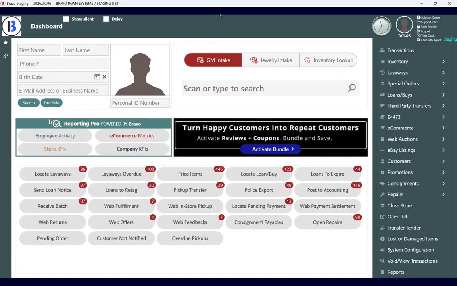
Task: Expand the Third Party Transfers arrow
Action: tap(443, 106)
